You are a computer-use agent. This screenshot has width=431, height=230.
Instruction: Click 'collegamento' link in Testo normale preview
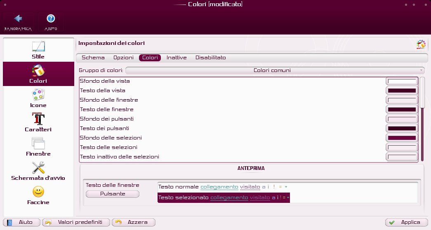coord(219,187)
